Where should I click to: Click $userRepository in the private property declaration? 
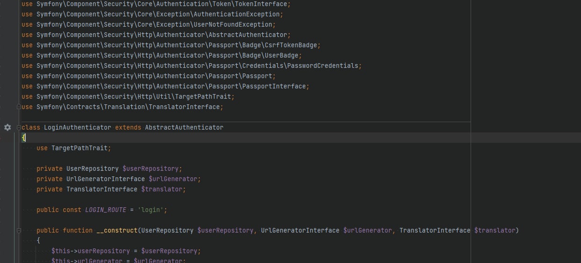152,168
